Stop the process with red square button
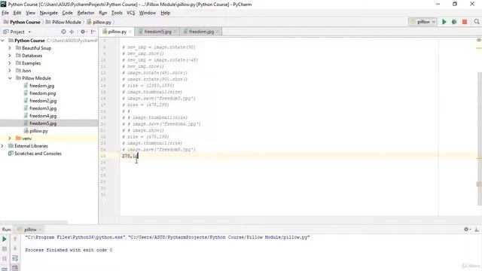Screen dimensions: 482x271 [465, 22]
